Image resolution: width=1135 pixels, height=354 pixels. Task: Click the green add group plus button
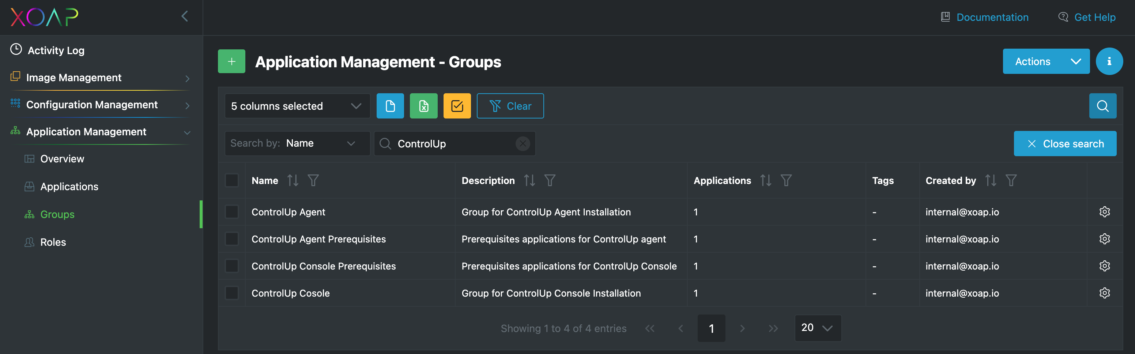tap(231, 61)
